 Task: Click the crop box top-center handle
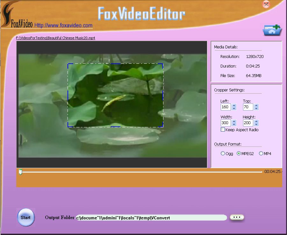(x=116, y=64)
